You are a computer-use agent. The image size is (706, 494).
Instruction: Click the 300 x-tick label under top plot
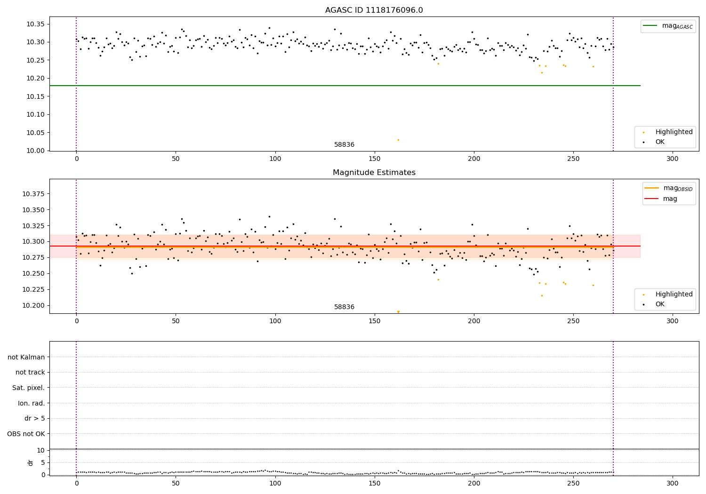673,159
